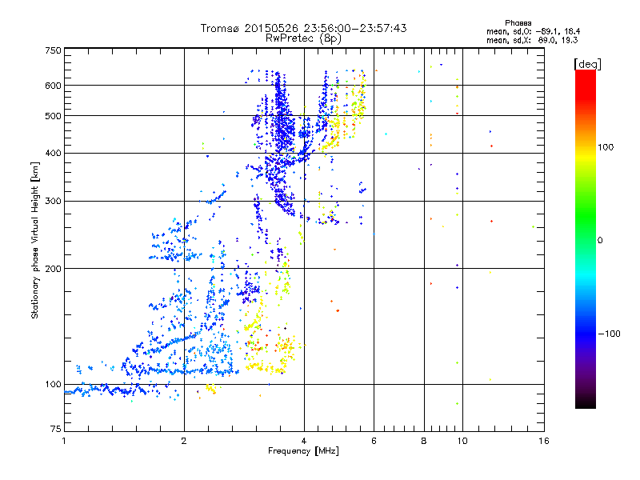
Task: Click the y-axis tick label '300'
Action: pos(53,201)
